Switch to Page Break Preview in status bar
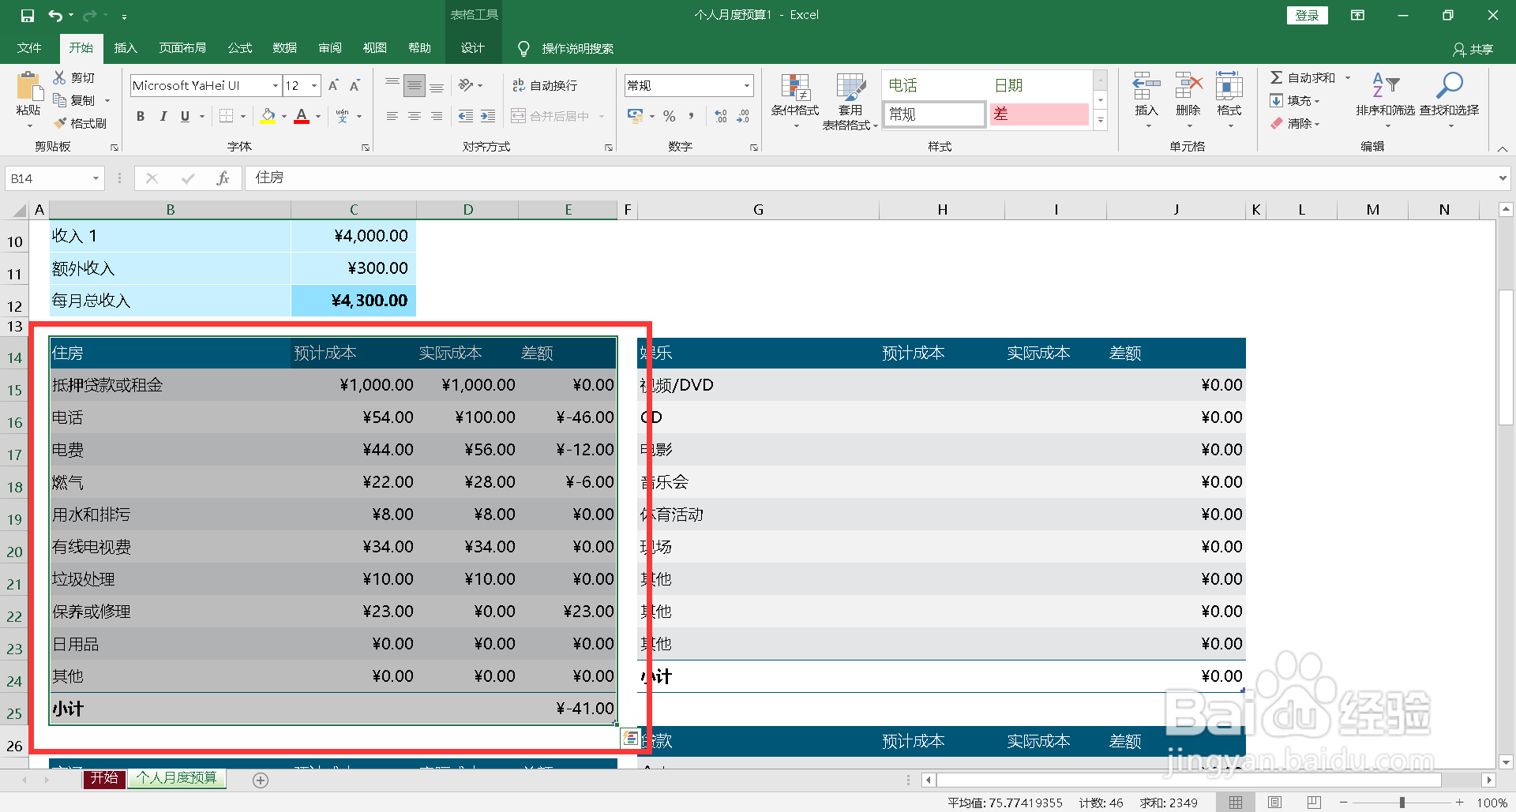The width and height of the screenshot is (1516, 812). point(1314,803)
